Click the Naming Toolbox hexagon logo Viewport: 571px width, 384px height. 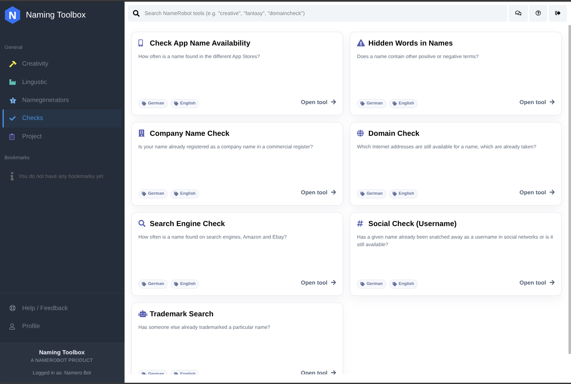[x=13, y=15]
